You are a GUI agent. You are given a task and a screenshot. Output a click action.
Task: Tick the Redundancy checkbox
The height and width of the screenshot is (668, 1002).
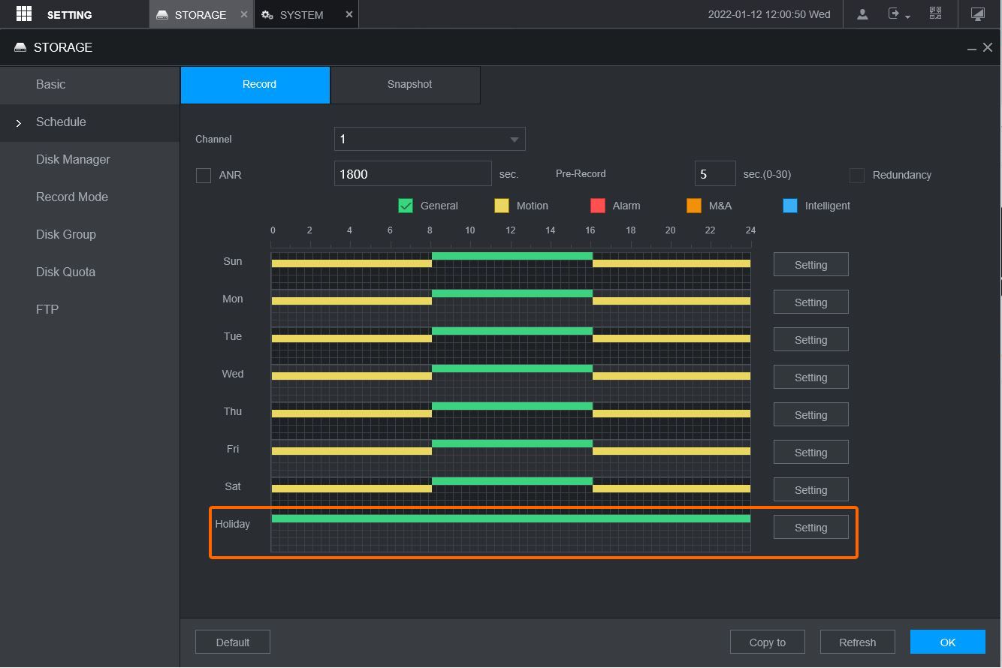click(857, 176)
